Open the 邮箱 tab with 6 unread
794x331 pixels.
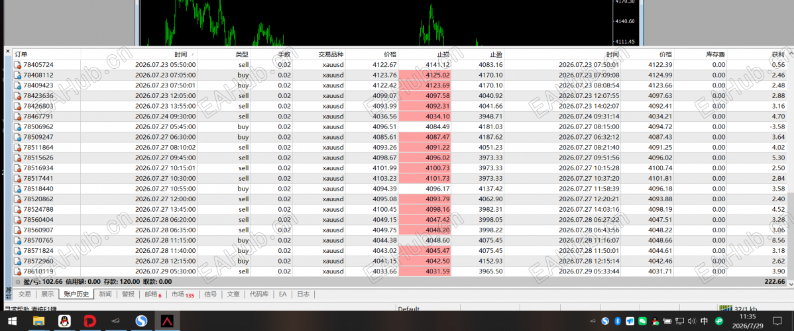click(x=152, y=294)
